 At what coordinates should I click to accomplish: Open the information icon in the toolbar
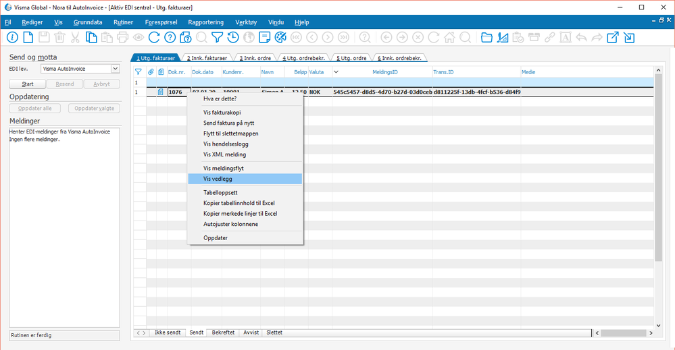coord(12,38)
